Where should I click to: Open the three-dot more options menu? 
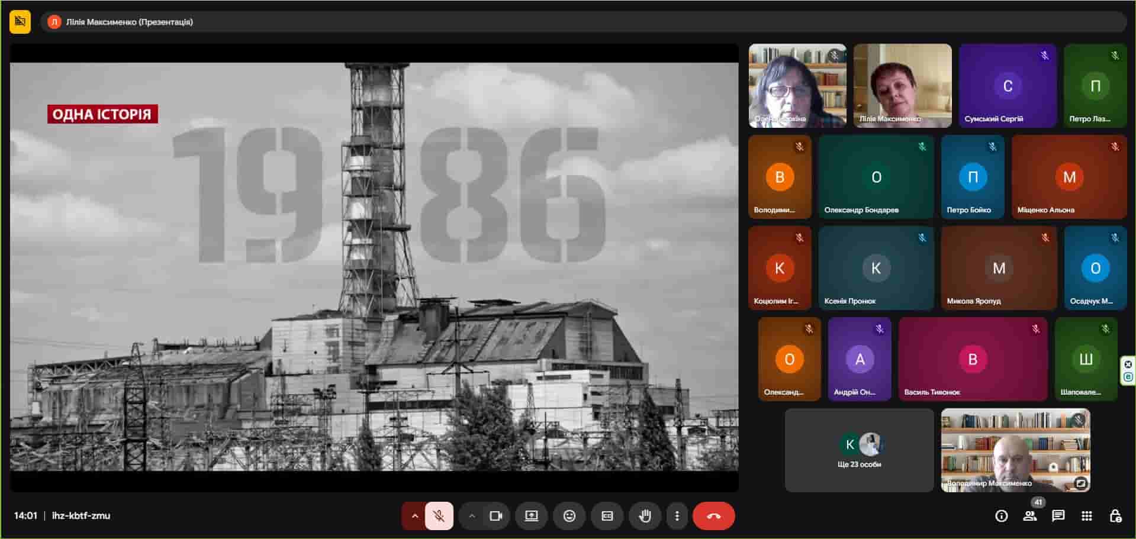pos(677,516)
